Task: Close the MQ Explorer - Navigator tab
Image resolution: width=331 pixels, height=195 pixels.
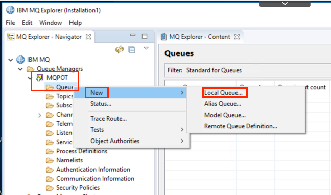Action: (x=88, y=37)
